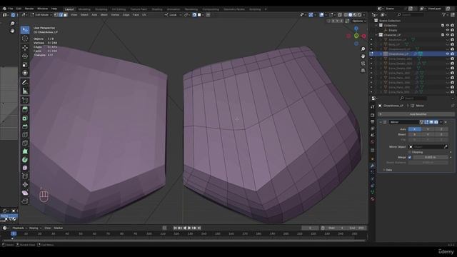457x257 pixels.
Task: Select the Cursor tool
Action: pyautogui.click(x=25, y=39)
